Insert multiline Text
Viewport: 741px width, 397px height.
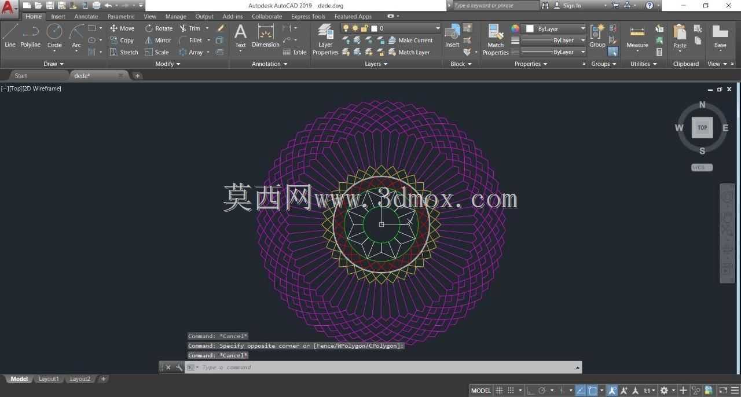pyautogui.click(x=240, y=36)
